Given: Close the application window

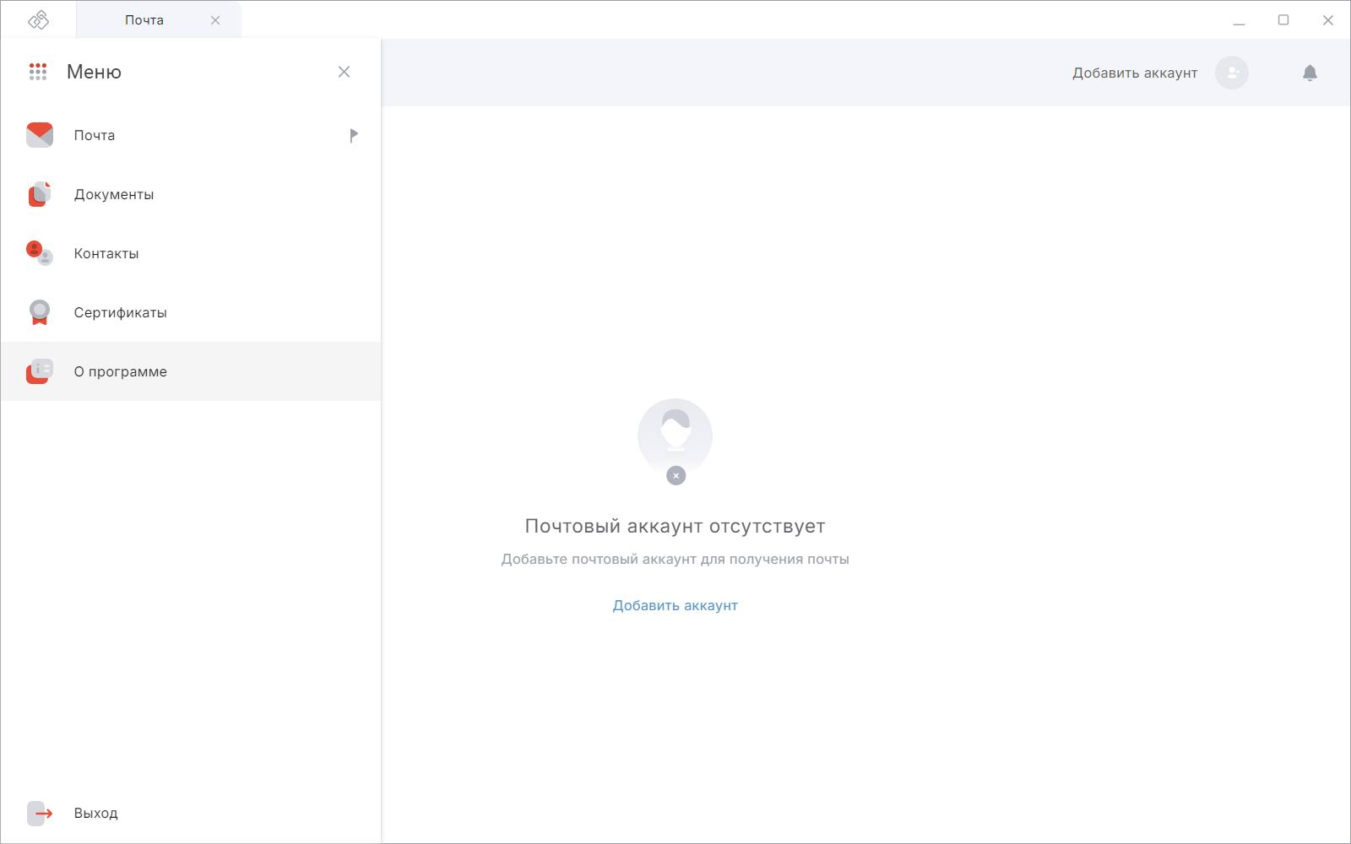Looking at the screenshot, I should pyautogui.click(x=1327, y=20).
